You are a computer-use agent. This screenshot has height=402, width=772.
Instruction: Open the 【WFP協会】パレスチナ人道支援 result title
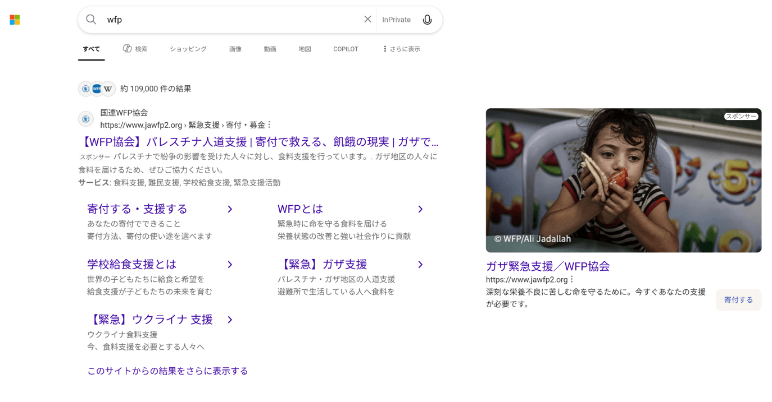click(259, 141)
